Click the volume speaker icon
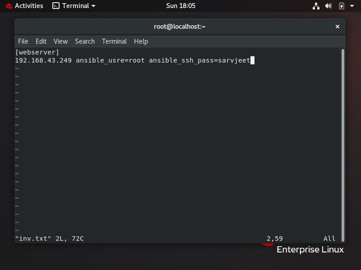 [x=329, y=6]
